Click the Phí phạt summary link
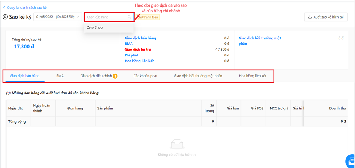This screenshot has width=355, height=168. 131,55
